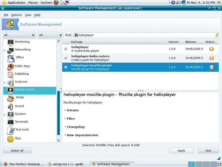Select the Terminals category icon
Image resolution: width=222 pixels, height=167 pixels.
[11, 123]
